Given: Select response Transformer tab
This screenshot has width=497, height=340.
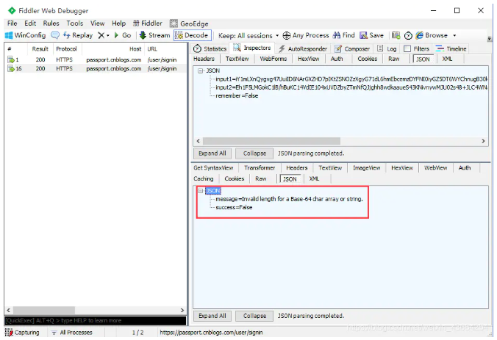Looking at the screenshot, I should (x=260, y=167).
